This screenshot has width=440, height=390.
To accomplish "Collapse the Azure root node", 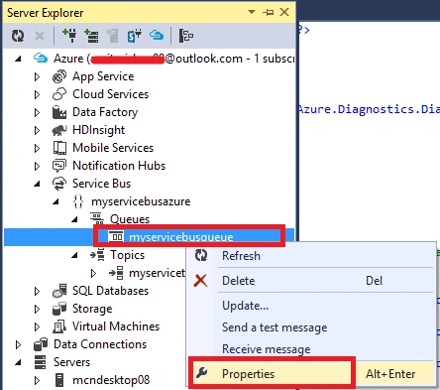I will pos(18,59).
